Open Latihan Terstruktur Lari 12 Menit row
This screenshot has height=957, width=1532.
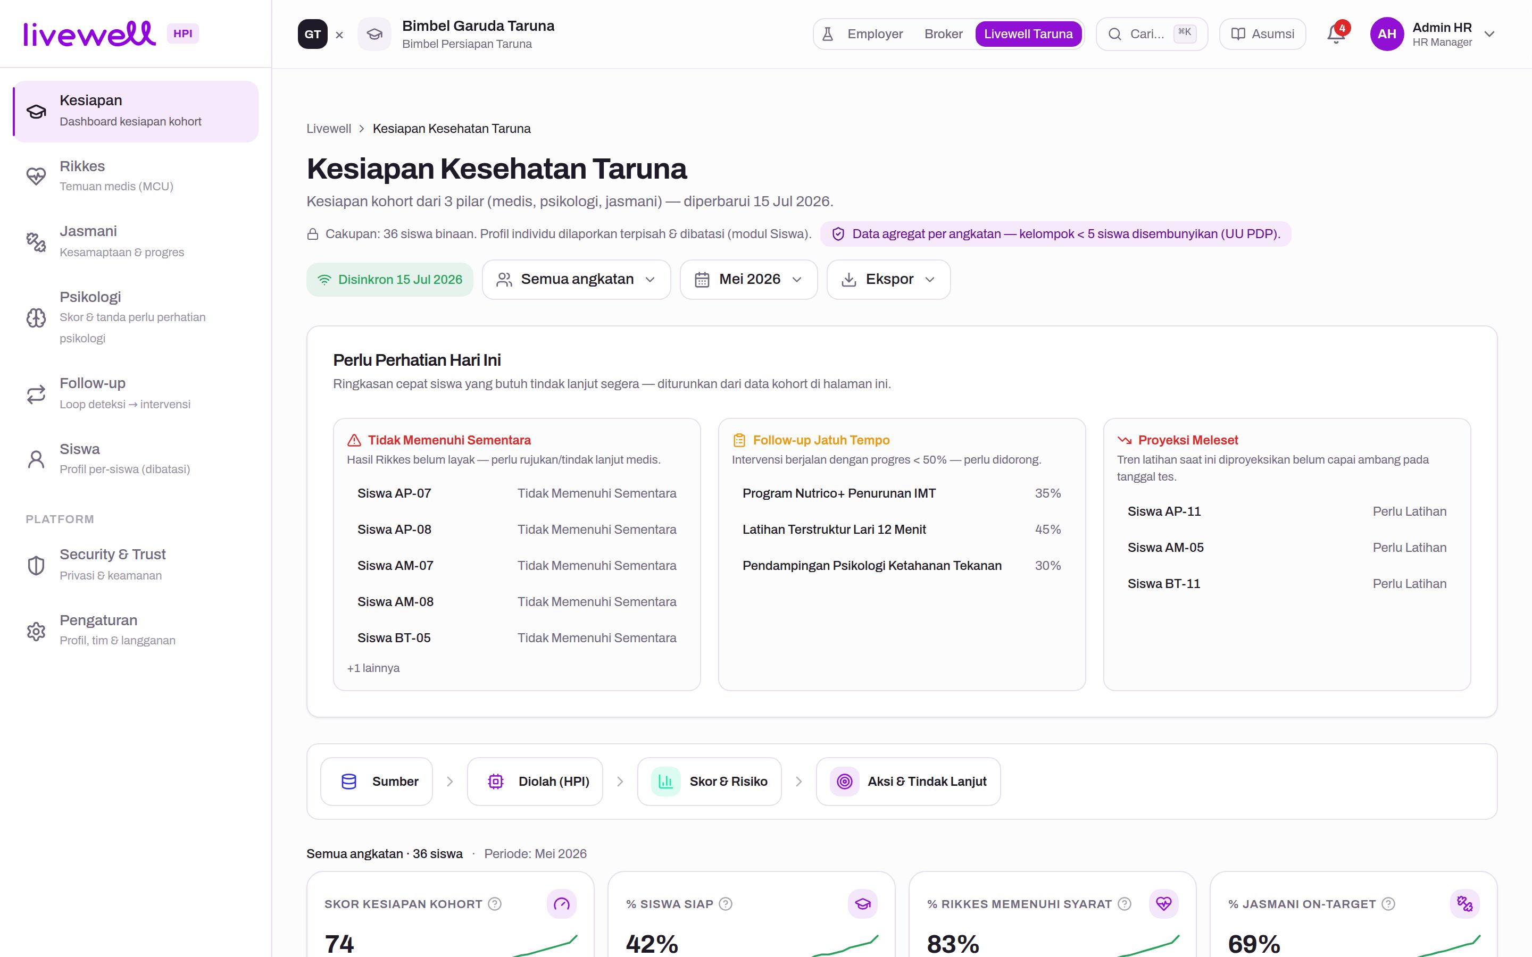pyautogui.click(x=902, y=530)
